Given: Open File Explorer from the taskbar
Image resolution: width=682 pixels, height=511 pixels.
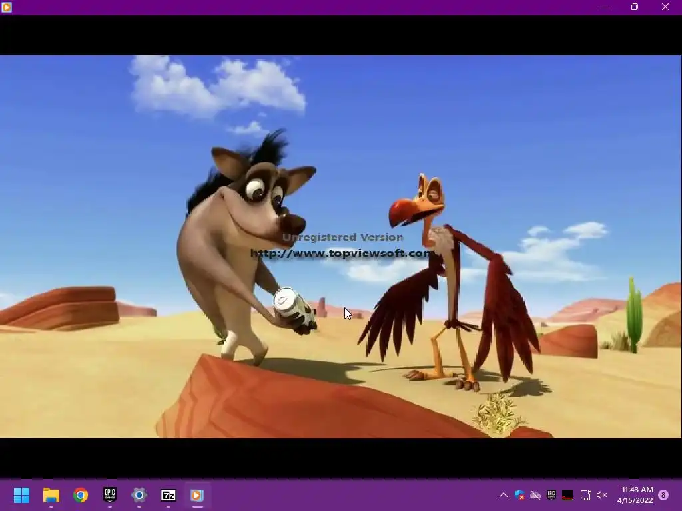Looking at the screenshot, I should click(51, 495).
